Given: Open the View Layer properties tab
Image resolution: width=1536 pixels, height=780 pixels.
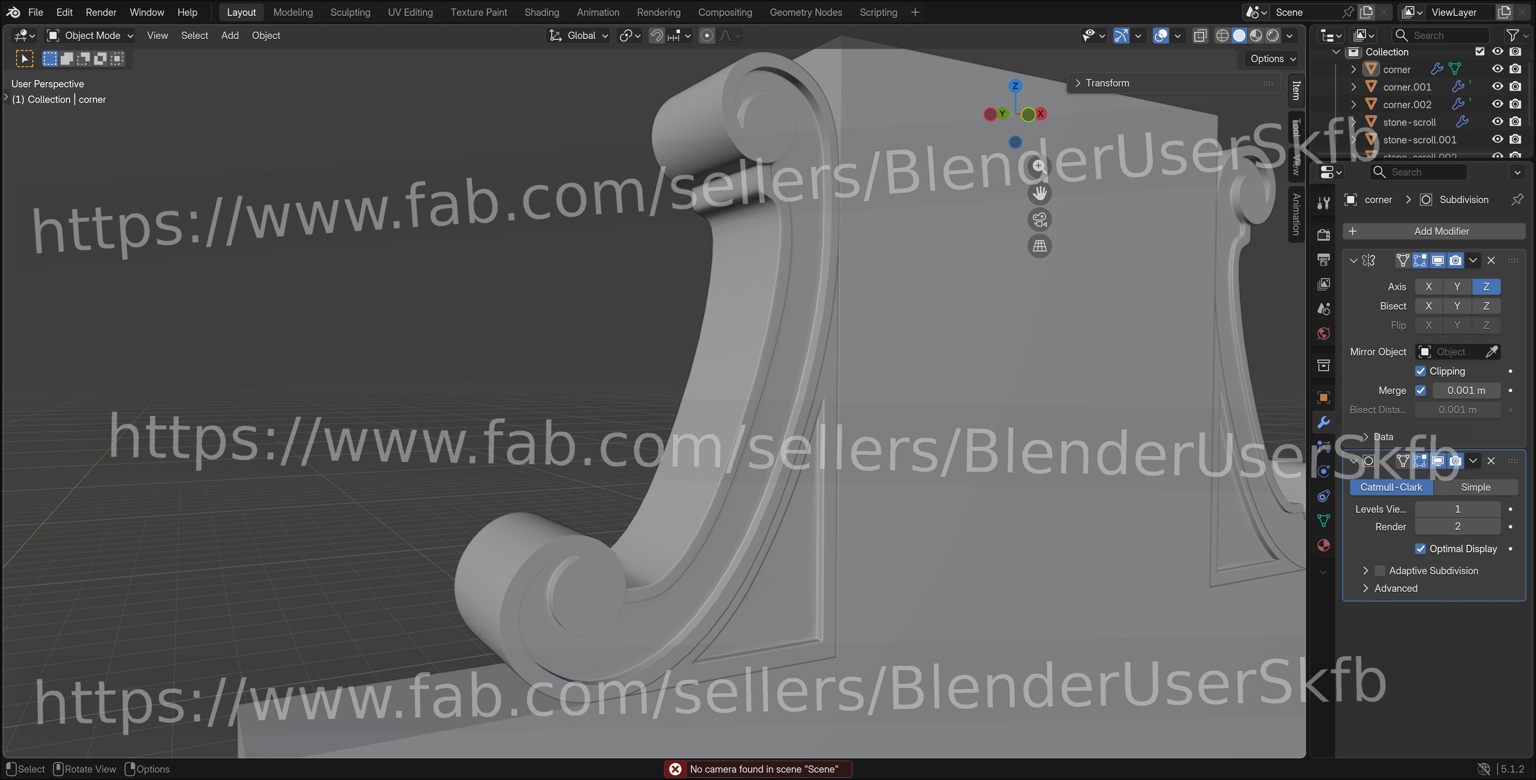Looking at the screenshot, I should (x=1324, y=284).
